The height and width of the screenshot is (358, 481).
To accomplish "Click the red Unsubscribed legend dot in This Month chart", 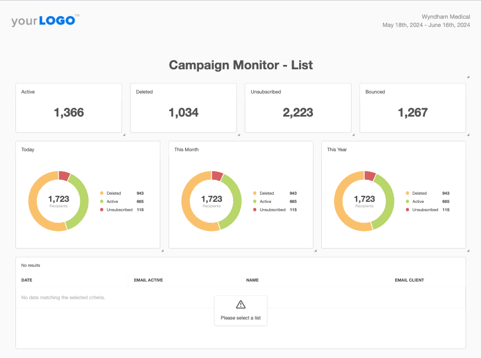I will 255,210.
